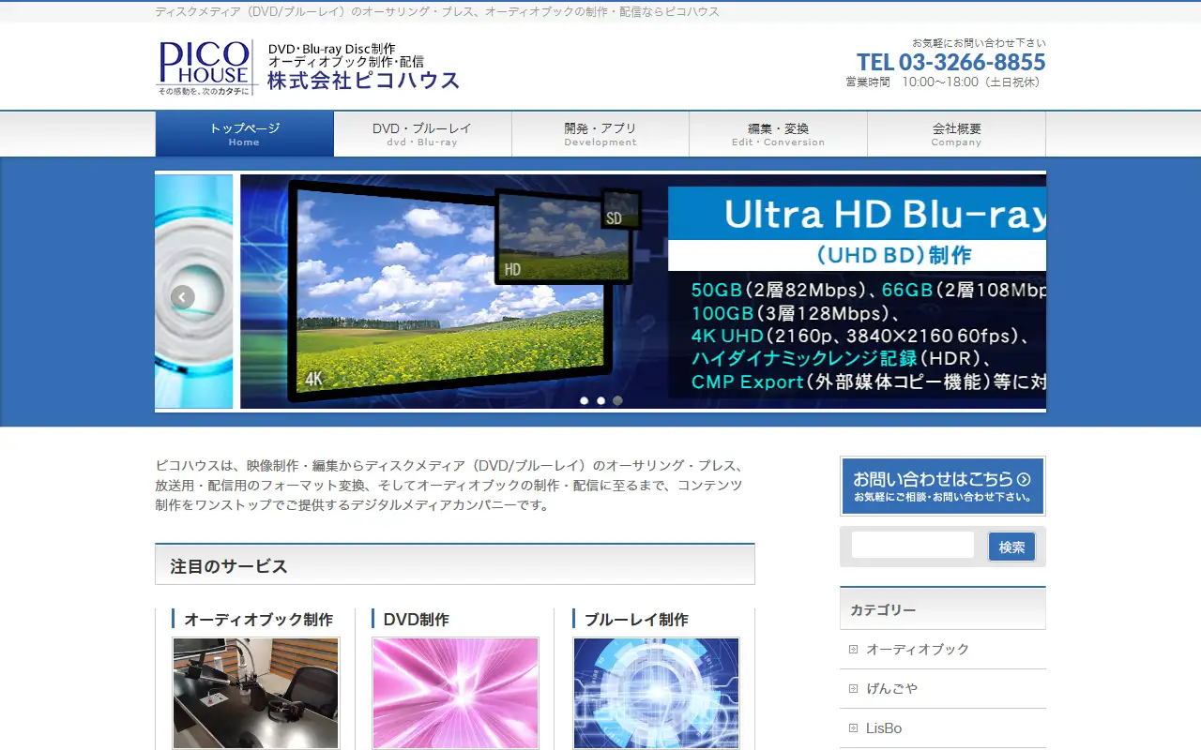This screenshot has width=1201, height=750.
Task: Go to previous slide with left arrow
Action: 183,297
